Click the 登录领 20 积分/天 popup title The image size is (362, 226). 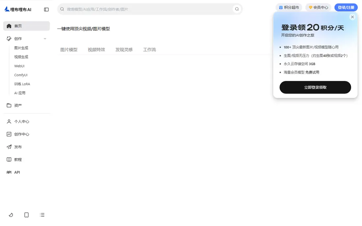pyautogui.click(x=313, y=28)
